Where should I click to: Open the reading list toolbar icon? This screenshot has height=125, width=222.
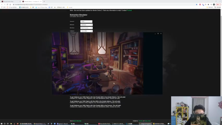pos(211,4)
